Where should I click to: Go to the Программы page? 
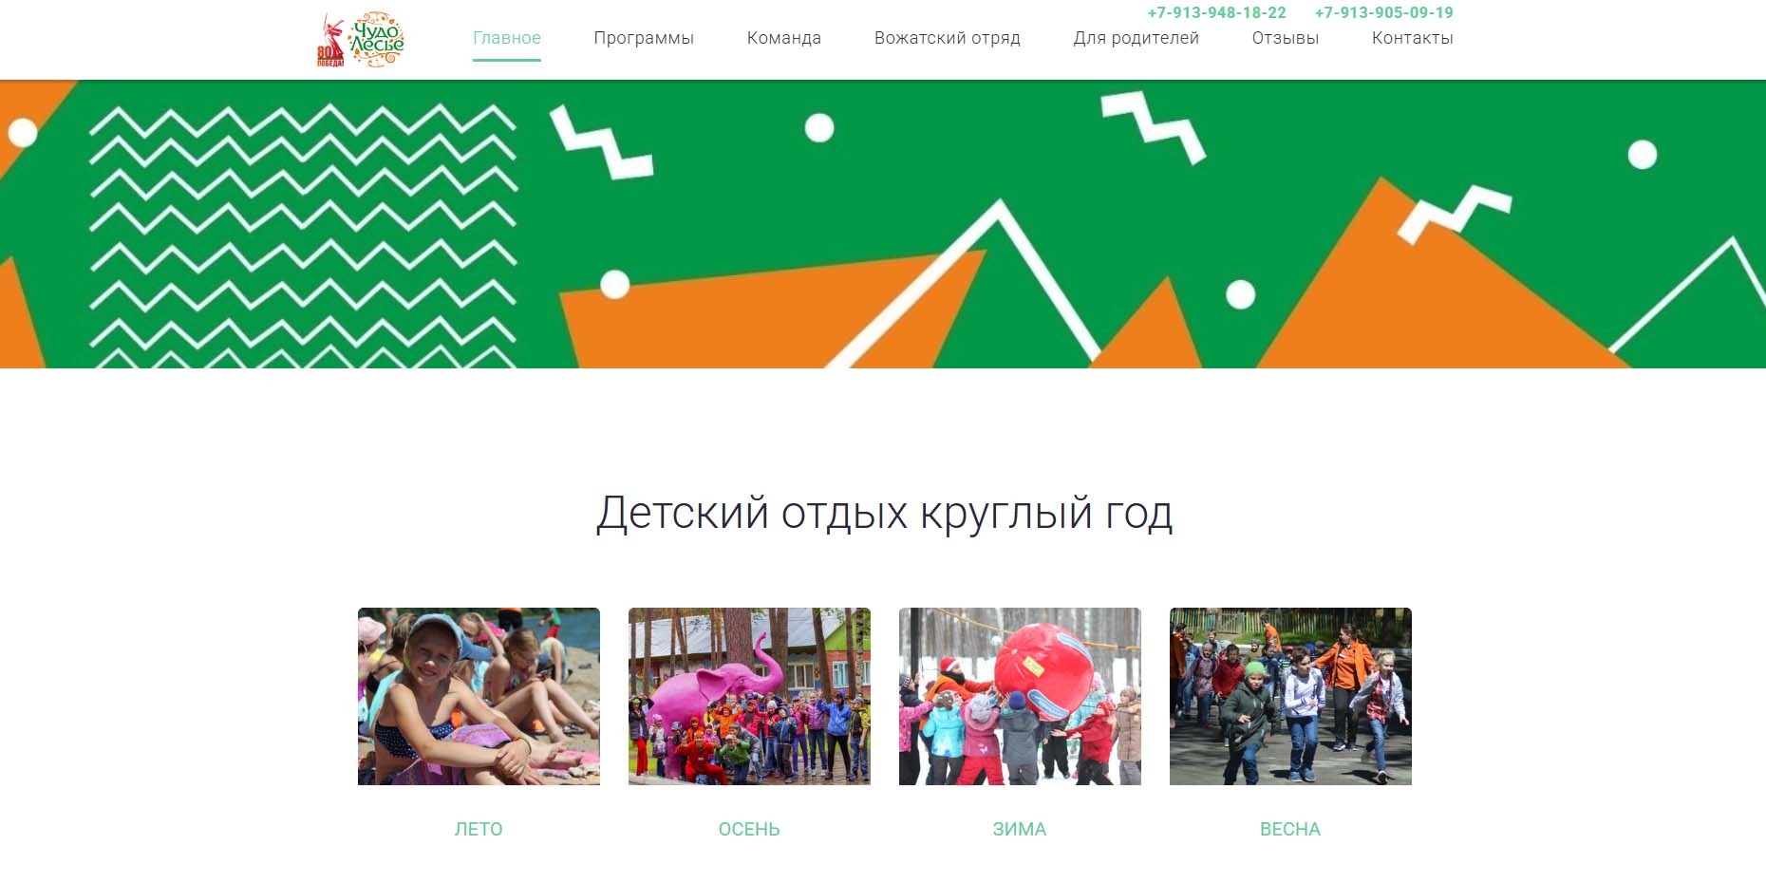(x=644, y=38)
